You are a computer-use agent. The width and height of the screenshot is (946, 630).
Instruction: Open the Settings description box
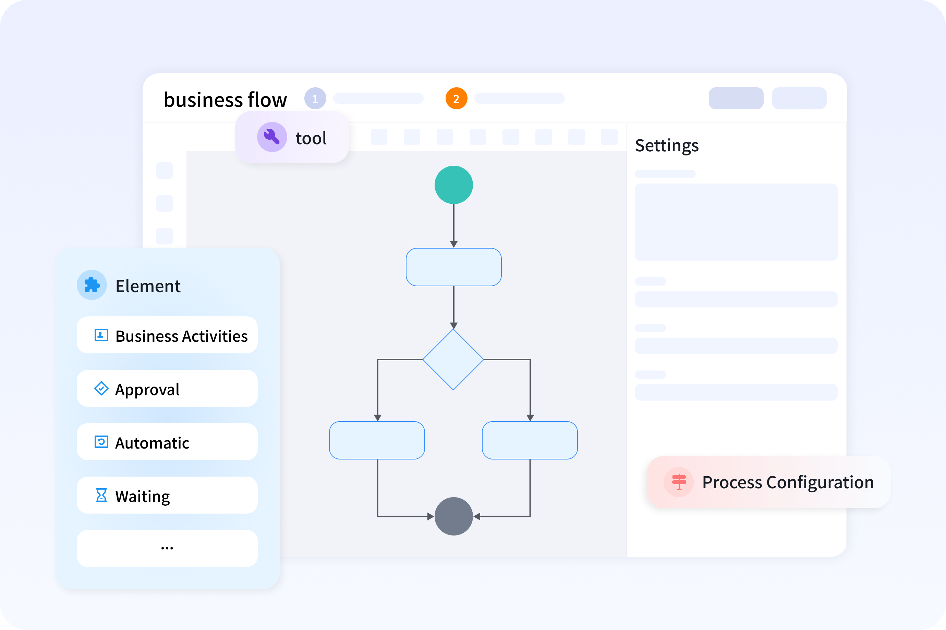pos(736,222)
